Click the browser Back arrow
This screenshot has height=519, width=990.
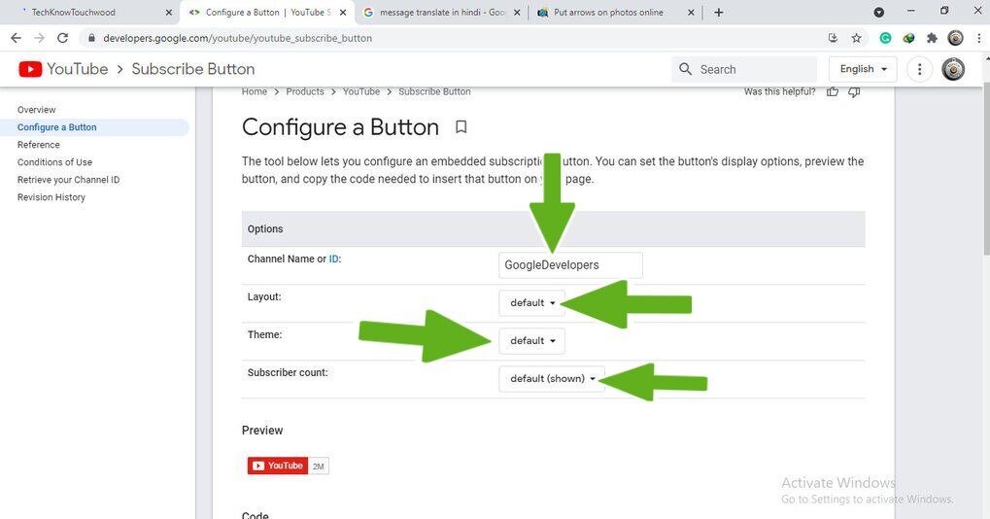(17, 38)
